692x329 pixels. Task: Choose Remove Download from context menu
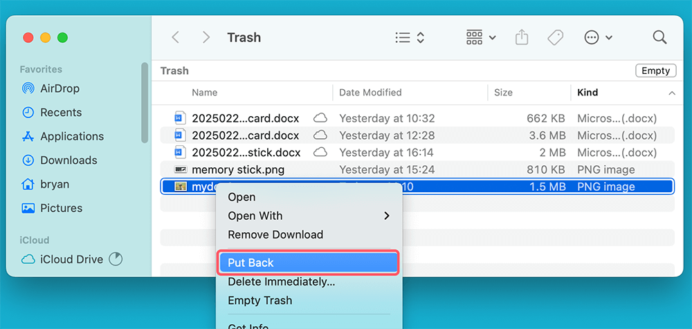[x=309, y=234]
